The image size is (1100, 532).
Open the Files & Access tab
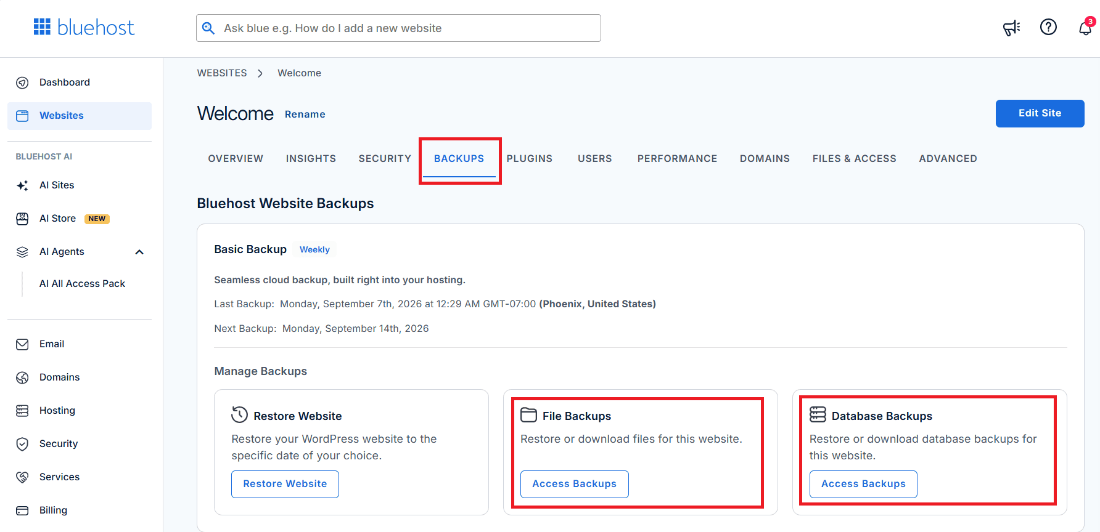click(x=854, y=159)
